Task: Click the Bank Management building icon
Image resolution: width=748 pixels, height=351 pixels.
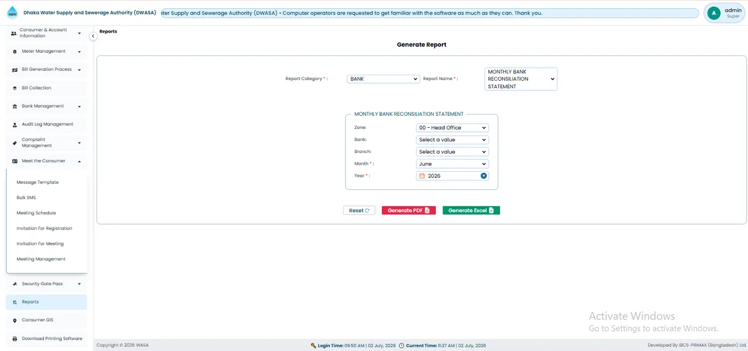Action: tap(15, 106)
